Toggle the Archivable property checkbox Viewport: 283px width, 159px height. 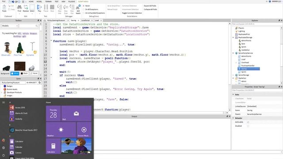coord(248,122)
